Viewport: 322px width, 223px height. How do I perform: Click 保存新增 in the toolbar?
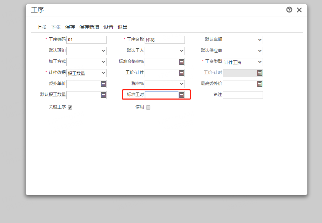[89, 27]
